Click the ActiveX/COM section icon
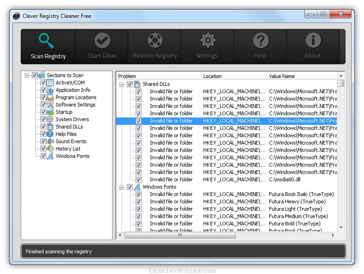 pyautogui.click(x=50, y=83)
